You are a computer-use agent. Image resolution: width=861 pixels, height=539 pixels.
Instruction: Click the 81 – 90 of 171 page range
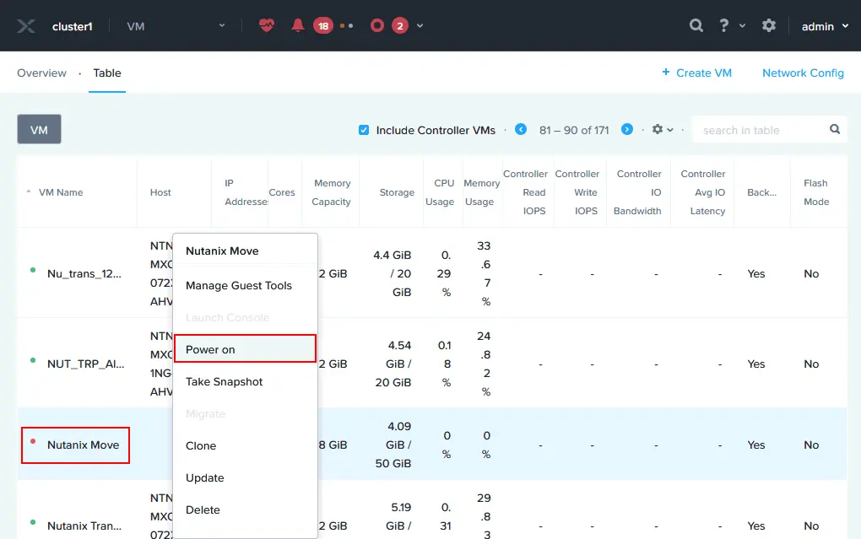coord(574,130)
